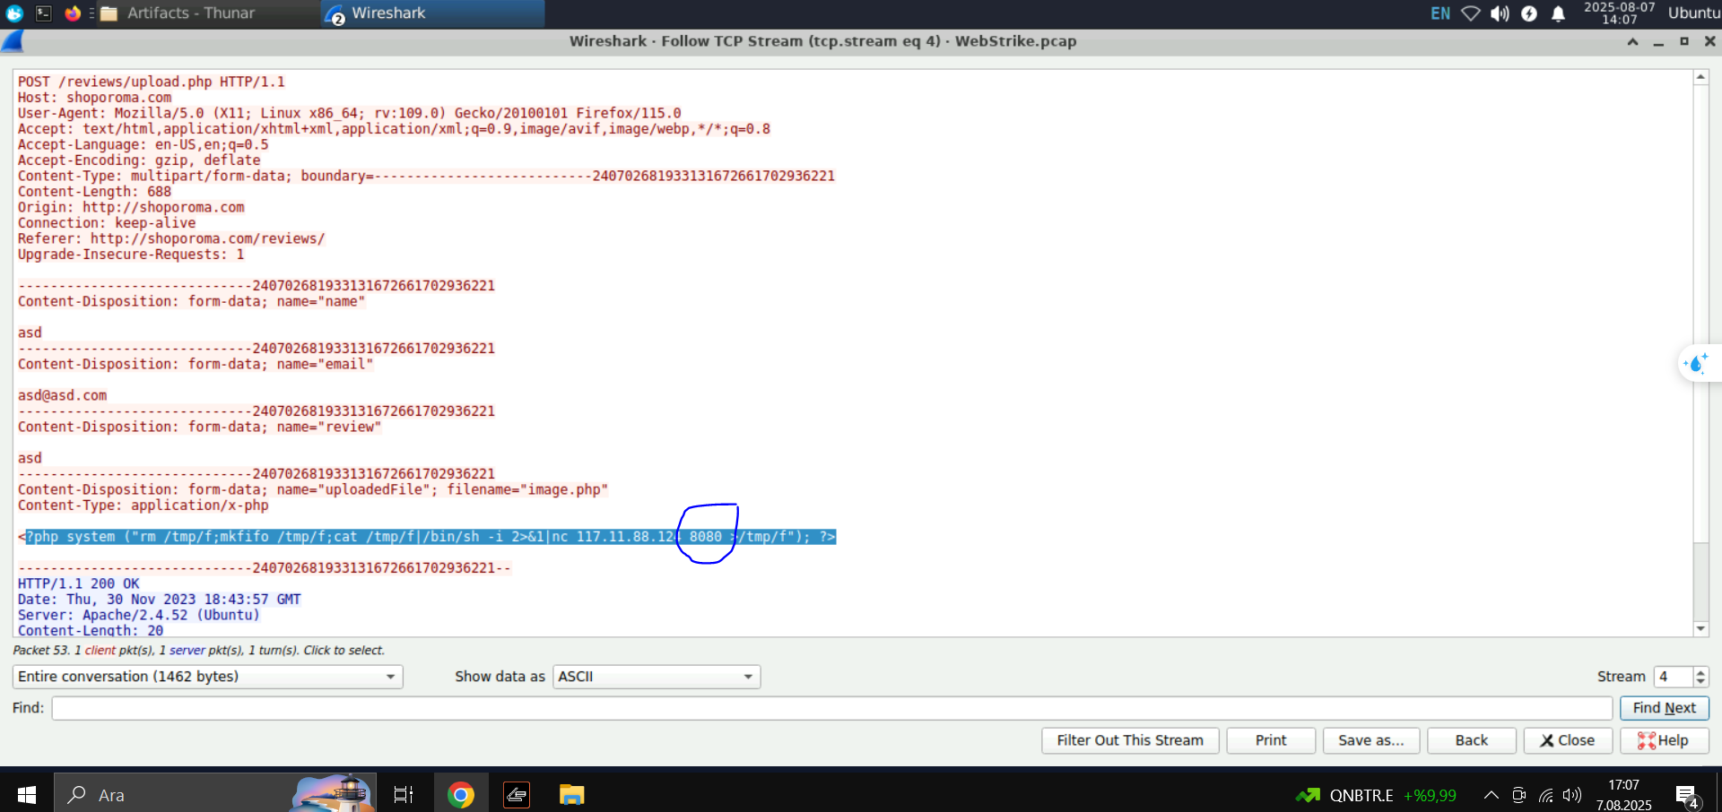Show hidden tray icons chevron

tap(1491, 795)
